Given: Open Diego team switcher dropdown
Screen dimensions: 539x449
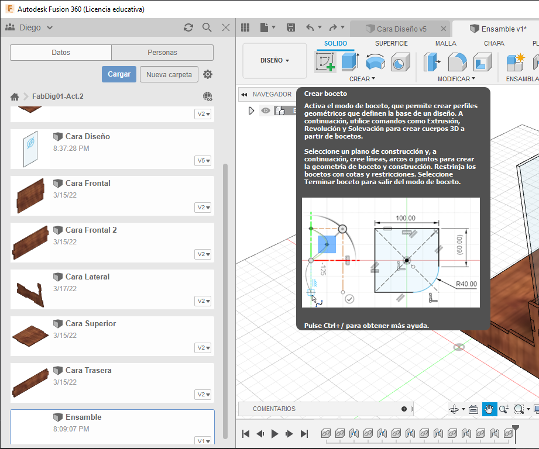Looking at the screenshot, I should click(50, 27).
